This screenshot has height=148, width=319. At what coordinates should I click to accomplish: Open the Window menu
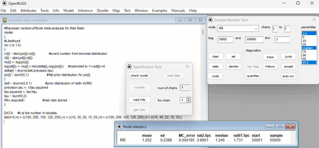click(141, 11)
